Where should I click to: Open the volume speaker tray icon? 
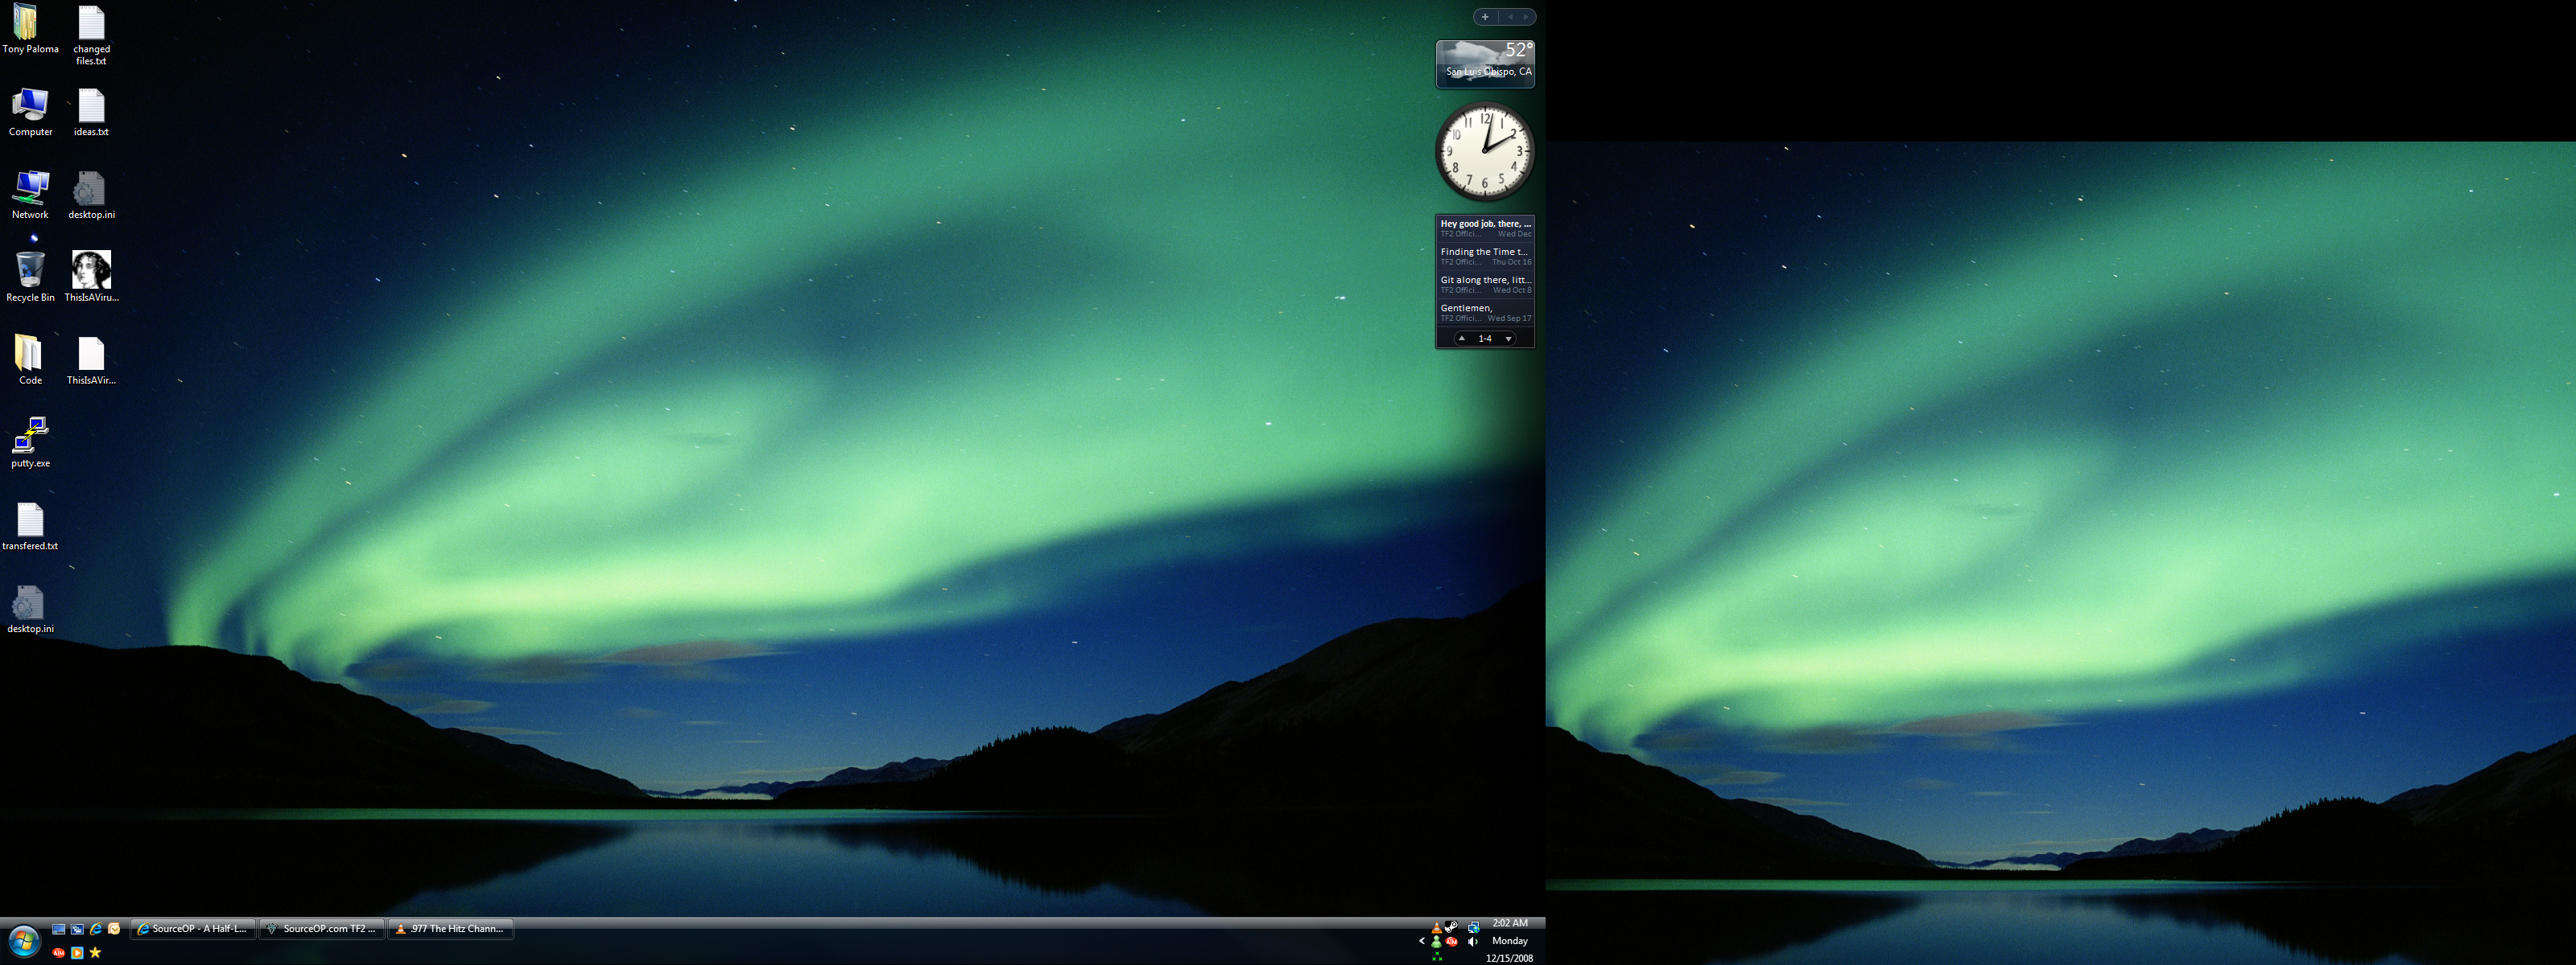[1473, 942]
